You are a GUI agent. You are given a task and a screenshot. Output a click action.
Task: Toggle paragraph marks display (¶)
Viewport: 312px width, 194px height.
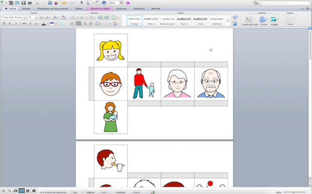[x=81, y=3]
